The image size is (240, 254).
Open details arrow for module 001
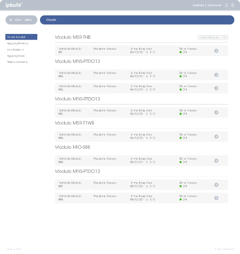click(216, 50)
